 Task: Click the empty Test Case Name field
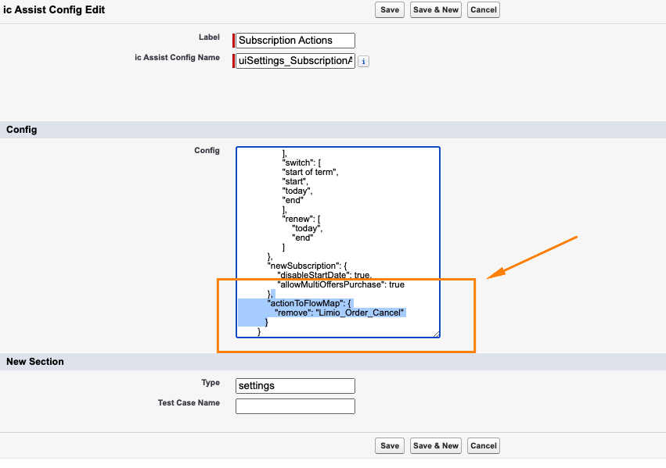[x=295, y=405]
